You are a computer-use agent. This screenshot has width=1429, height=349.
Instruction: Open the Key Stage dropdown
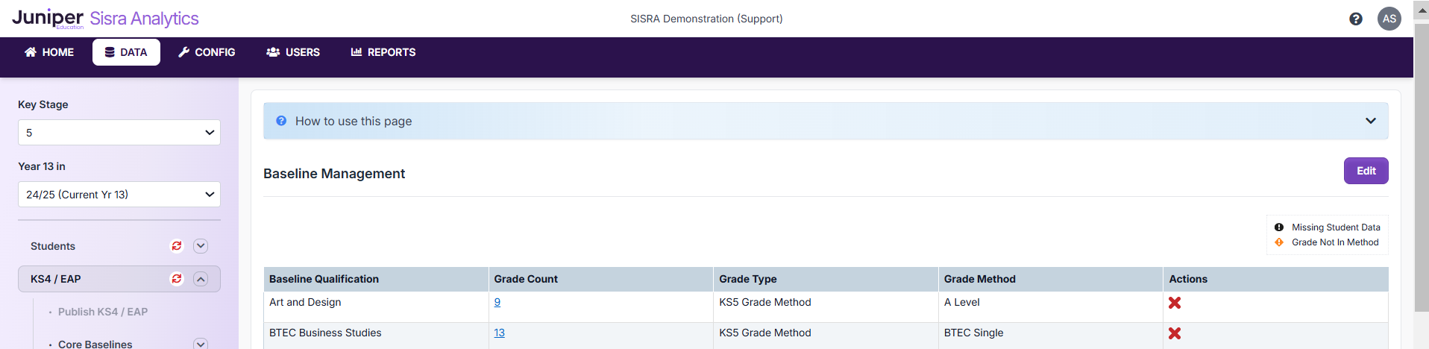pos(119,133)
